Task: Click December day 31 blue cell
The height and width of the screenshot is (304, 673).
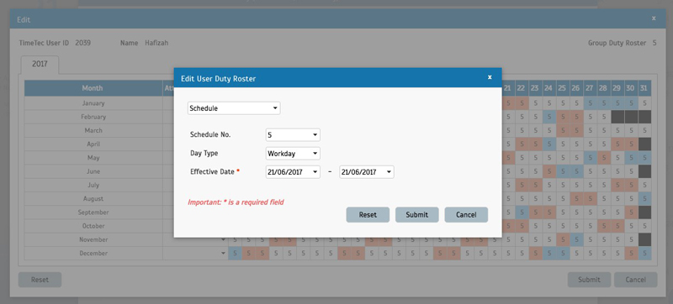Action: (644, 254)
